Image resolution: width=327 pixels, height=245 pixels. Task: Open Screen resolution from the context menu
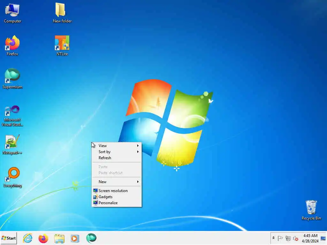(x=117, y=191)
